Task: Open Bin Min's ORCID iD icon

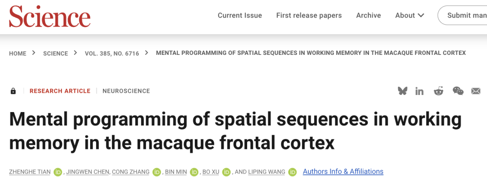Action: click(194, 172)
